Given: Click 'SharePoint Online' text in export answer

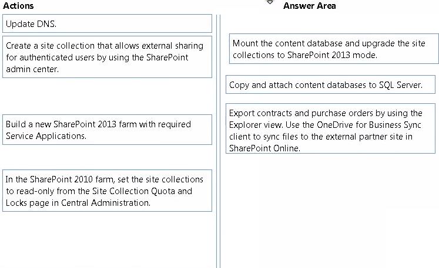Looking at the screenshot, I should pos(264,148).
